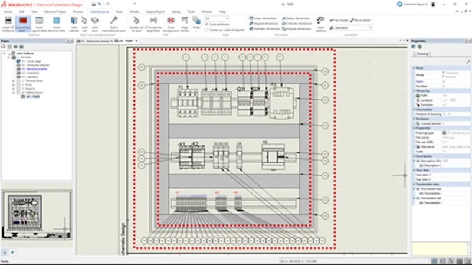Click the Add rail icon
This screenshot has width=472, height=265.
86,21
